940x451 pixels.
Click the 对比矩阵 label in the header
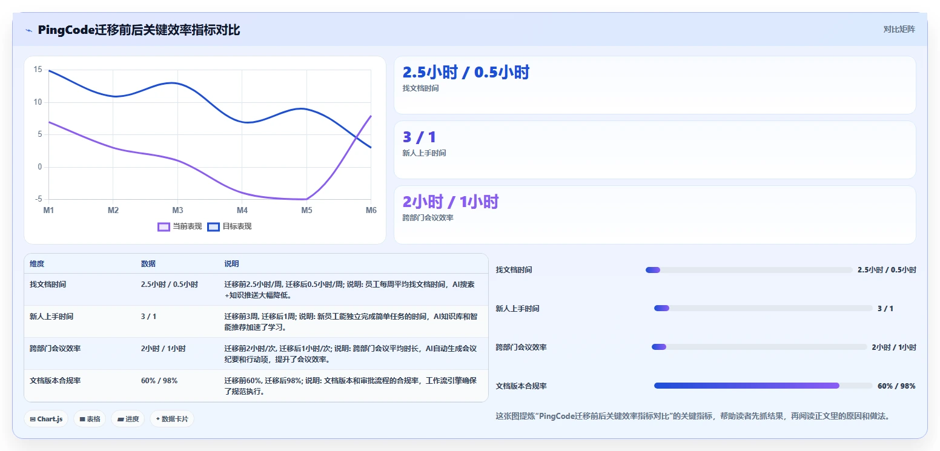coord(899,29)
